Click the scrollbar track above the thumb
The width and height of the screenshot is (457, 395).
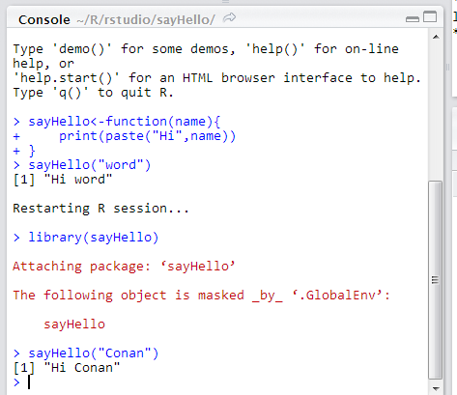[x=436, y=111]
